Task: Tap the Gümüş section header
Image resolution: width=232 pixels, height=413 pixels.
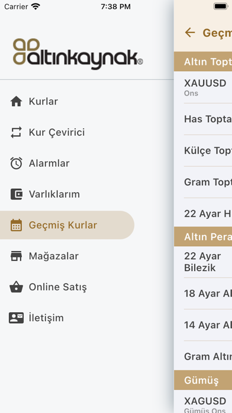Action: [x=203, y=380]
